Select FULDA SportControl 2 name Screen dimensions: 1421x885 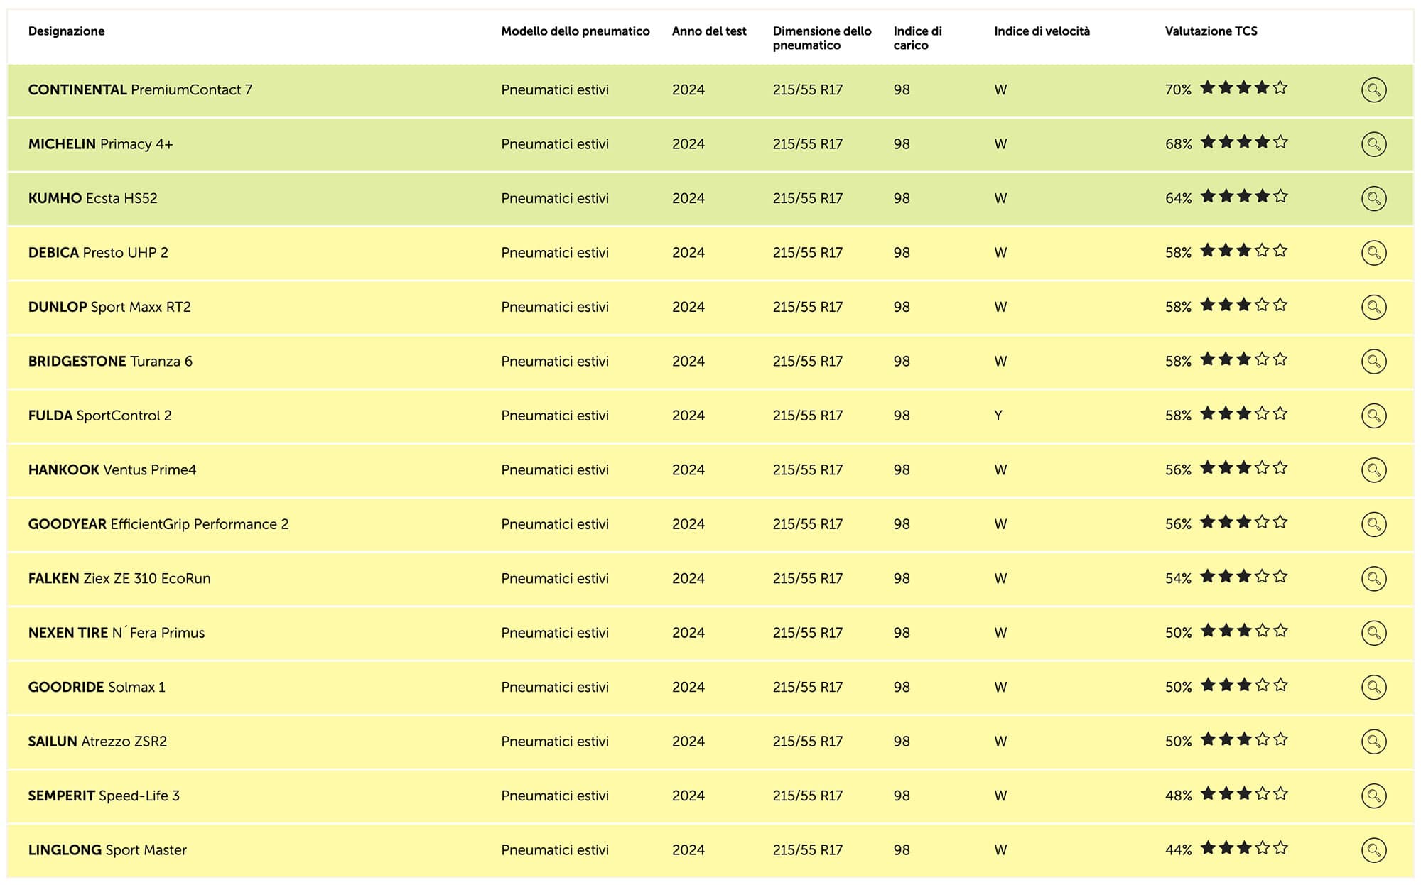[x=99, y=416]
